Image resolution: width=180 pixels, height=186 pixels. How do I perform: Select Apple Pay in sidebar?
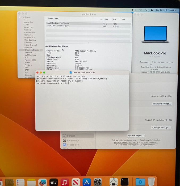[29, 22]
